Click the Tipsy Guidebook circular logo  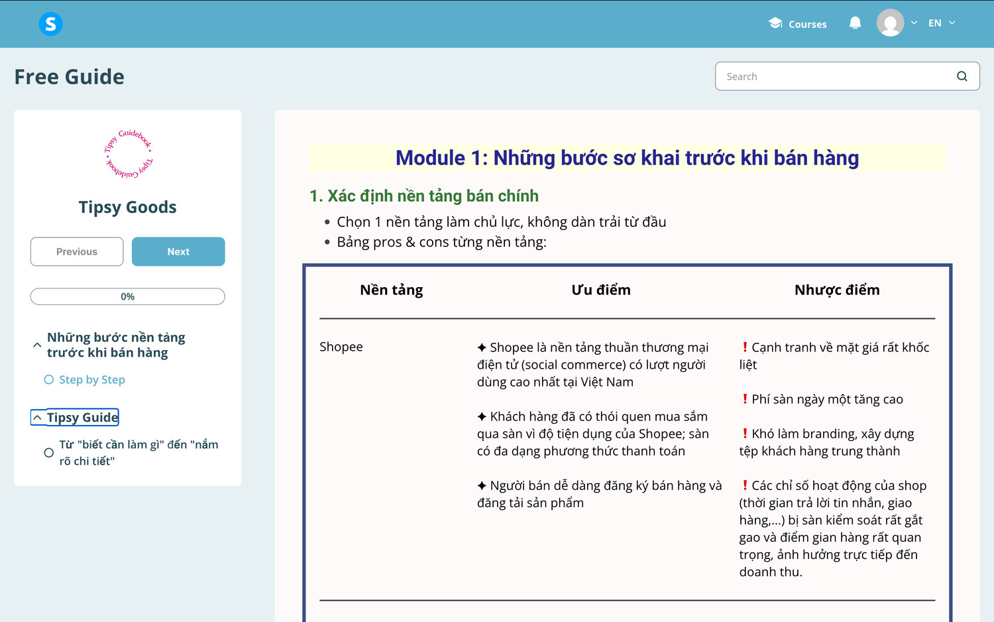[128, 154]
